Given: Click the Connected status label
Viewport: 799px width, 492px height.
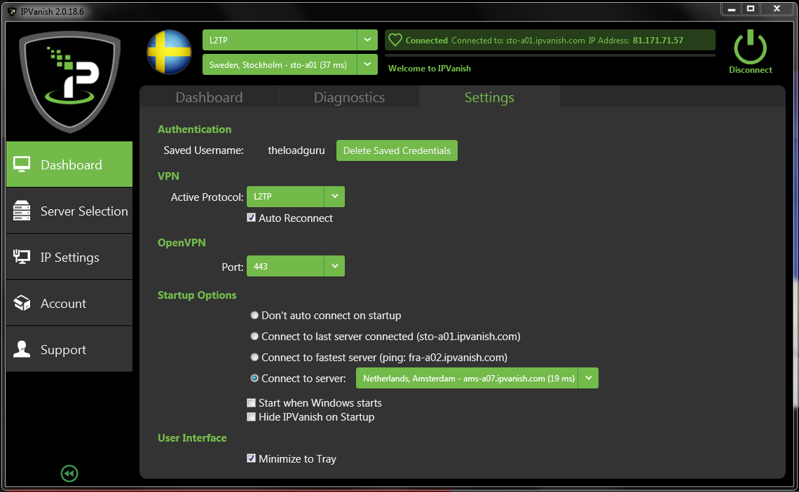Looking at the screenshot, I should coord(426,40).
